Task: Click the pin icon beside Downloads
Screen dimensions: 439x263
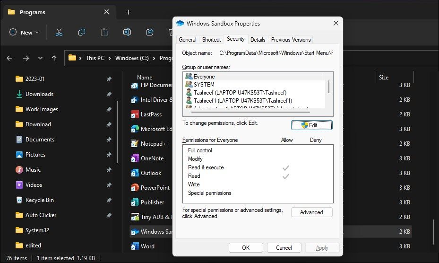Action: [x=109, y=94]
